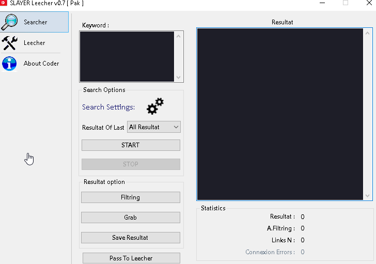Screen dimensions: 376x264
Task: Click the Connexion Errors statistic label
Action: pyautogui.click(x=270, y=252)
